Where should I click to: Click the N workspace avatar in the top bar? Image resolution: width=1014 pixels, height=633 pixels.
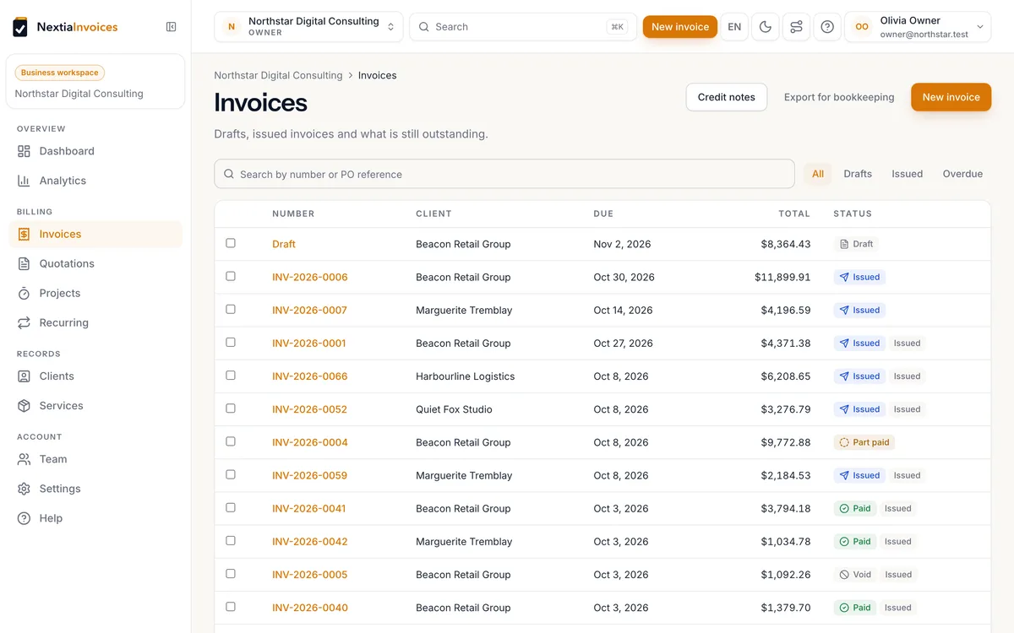(232, 27)
